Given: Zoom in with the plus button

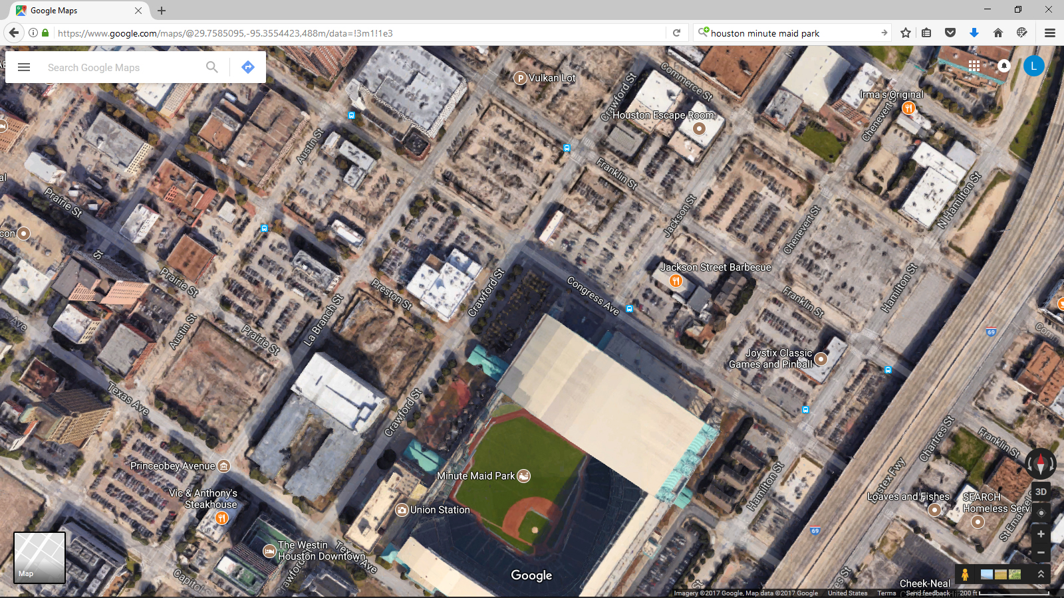Looking at the screenshot, I should [x=1041, y=534].
